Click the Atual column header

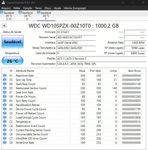78,71
